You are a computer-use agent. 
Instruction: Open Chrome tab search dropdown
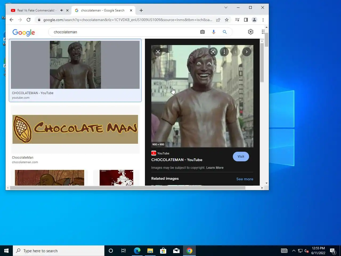click(x=226, y=7)
